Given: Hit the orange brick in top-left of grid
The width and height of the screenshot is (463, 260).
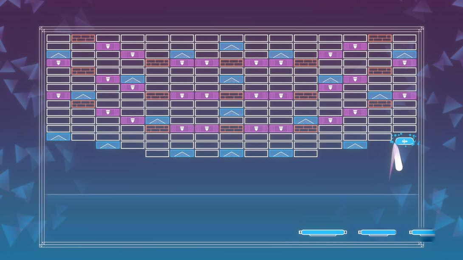Looking at the screenshot, I should [83, 38].
